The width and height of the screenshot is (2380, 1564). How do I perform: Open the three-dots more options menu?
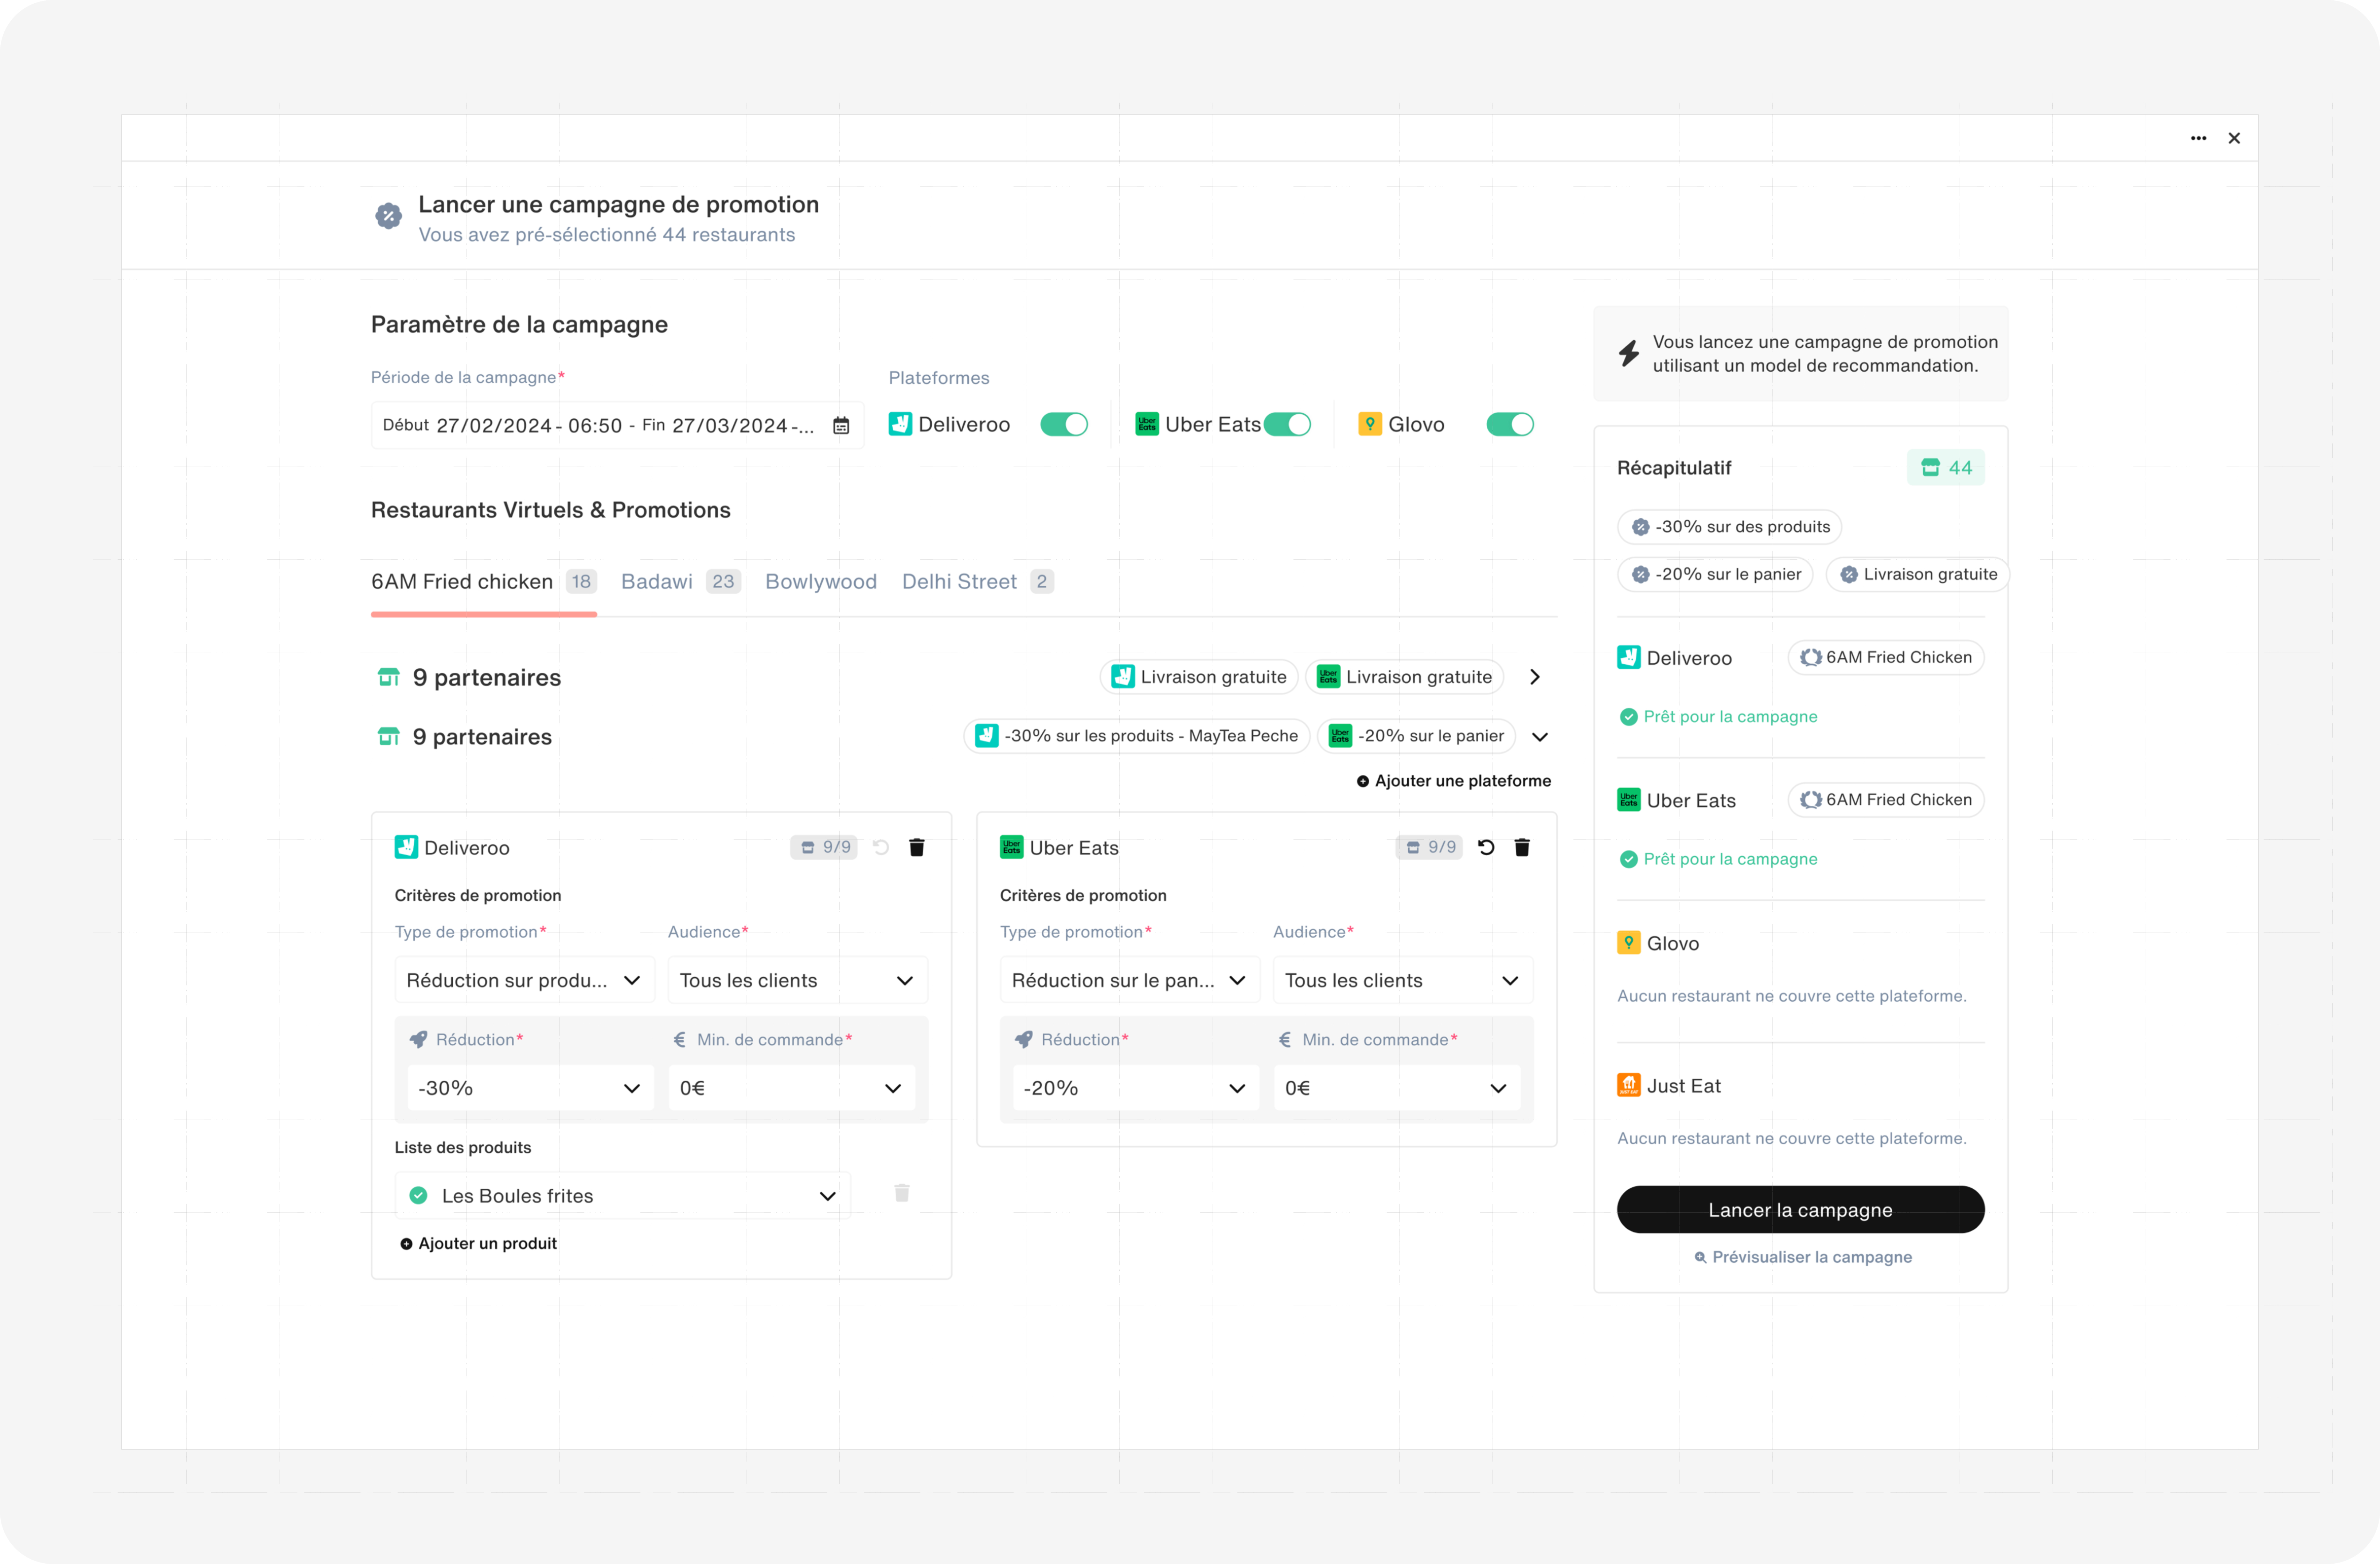point(2198,138)
